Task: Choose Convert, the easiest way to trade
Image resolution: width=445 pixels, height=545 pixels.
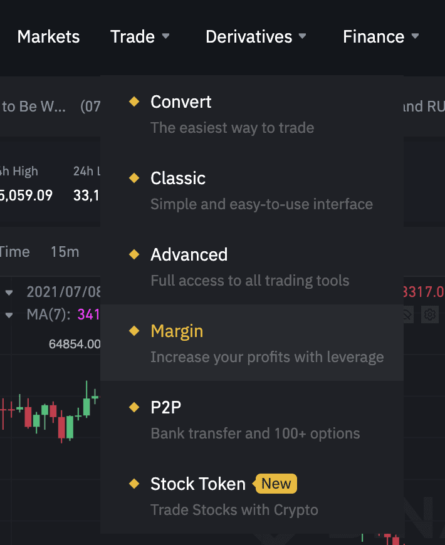Action: pyautogui.click(x=252, y=113)
